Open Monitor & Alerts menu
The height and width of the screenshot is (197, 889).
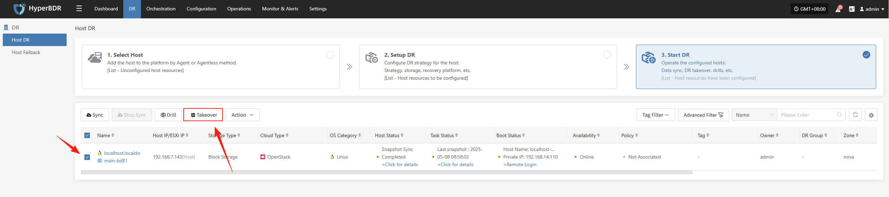click(x=280, y=9)
